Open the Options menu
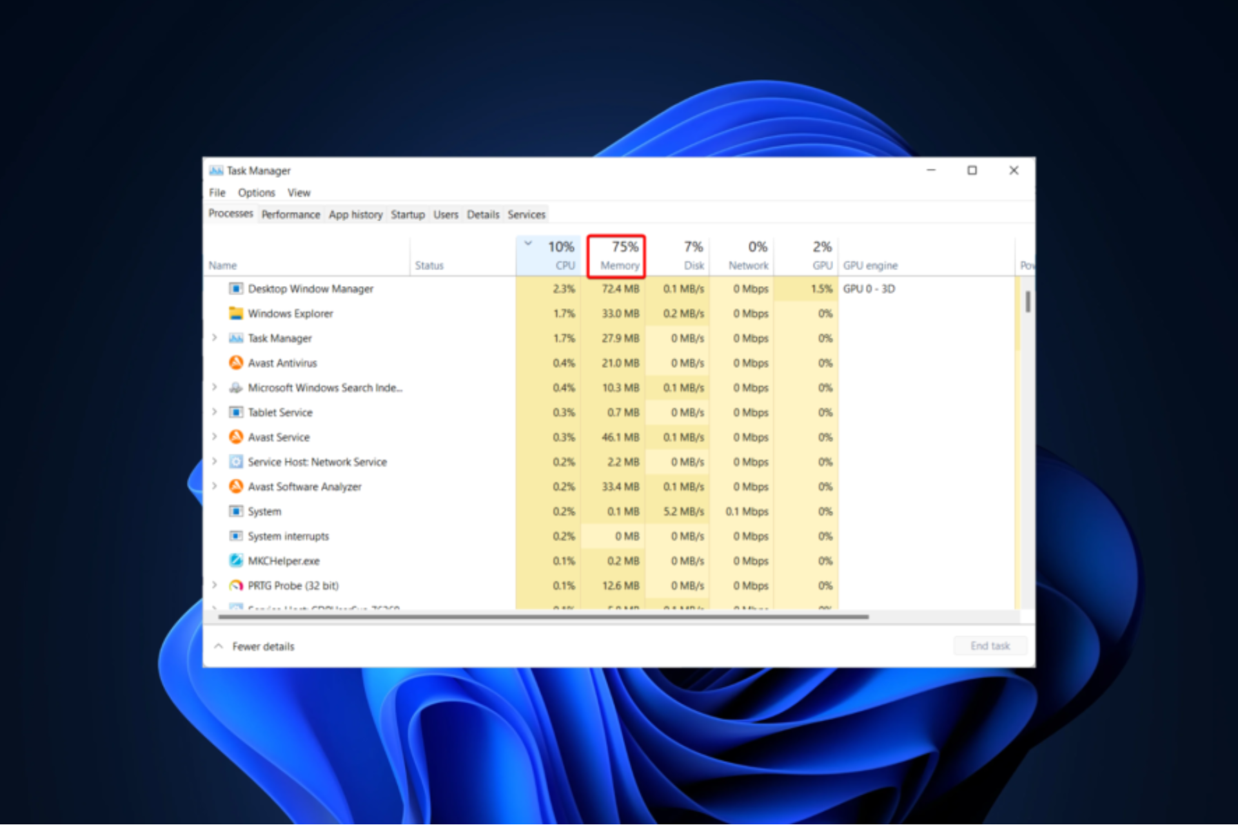The width and height of the screenshot is (1238, 825). tap(256, 192)
